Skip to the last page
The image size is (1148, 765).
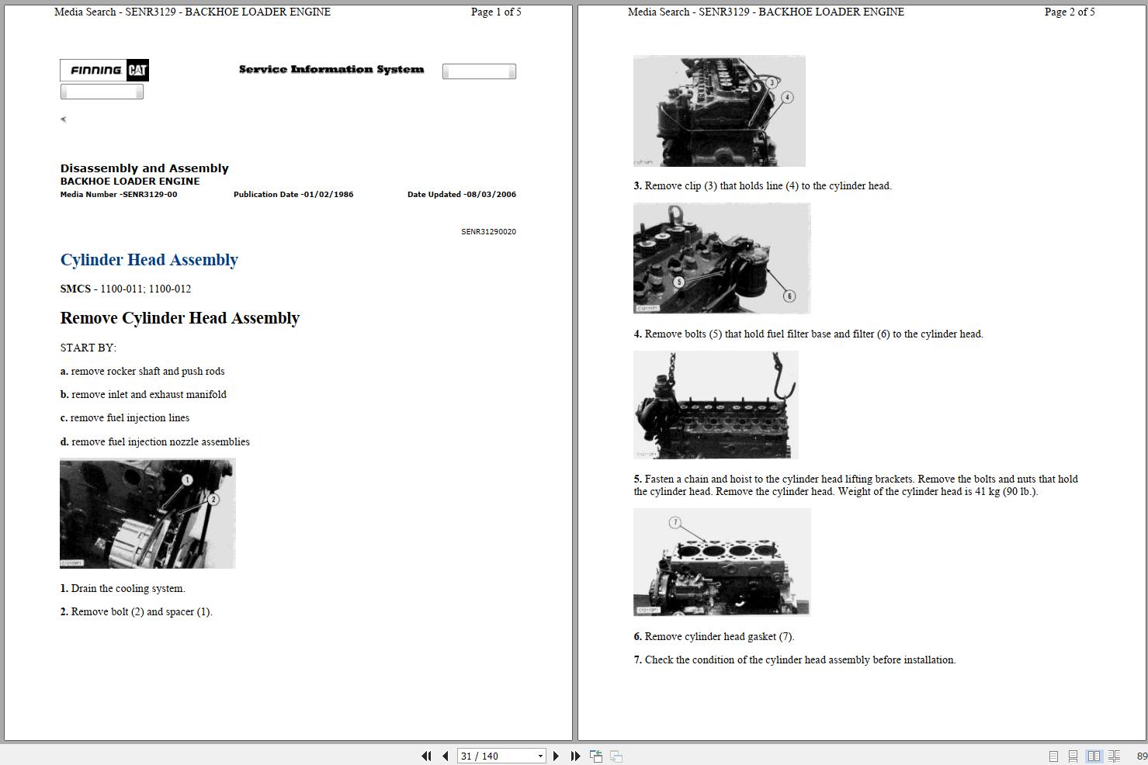(x=576, y=755)
